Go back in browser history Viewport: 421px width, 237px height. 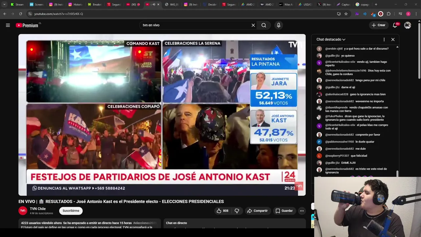5,14
